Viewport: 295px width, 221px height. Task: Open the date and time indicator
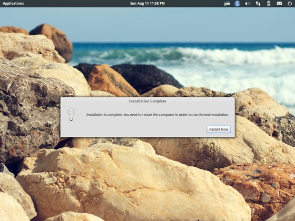click(x=147, y=3)
